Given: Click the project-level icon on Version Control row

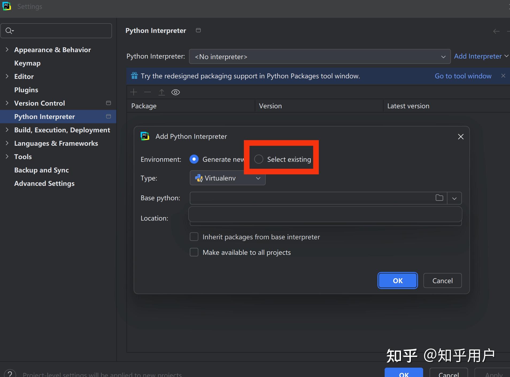Looking at the screenshot, I should [x=109, y=103].
